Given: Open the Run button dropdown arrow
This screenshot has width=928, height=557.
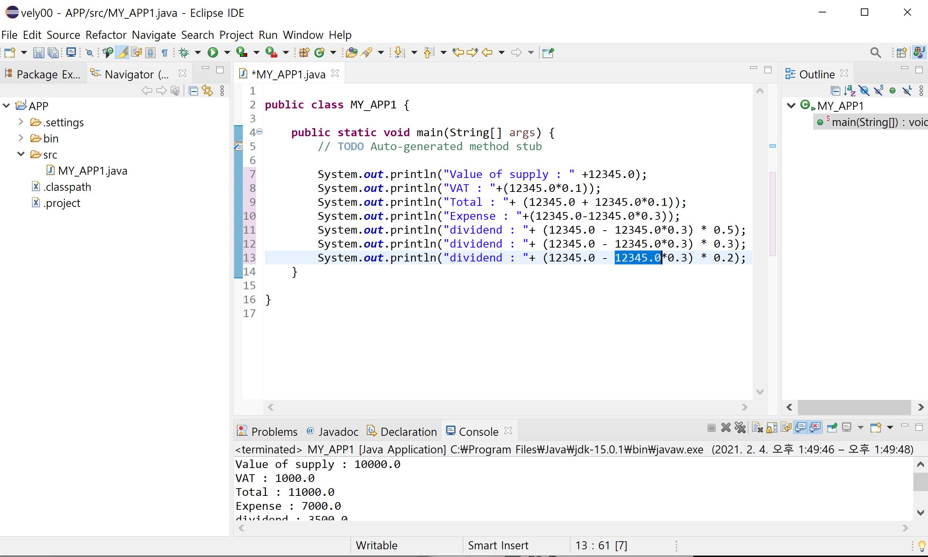Looking at the screenshot, I should point(227,52).
